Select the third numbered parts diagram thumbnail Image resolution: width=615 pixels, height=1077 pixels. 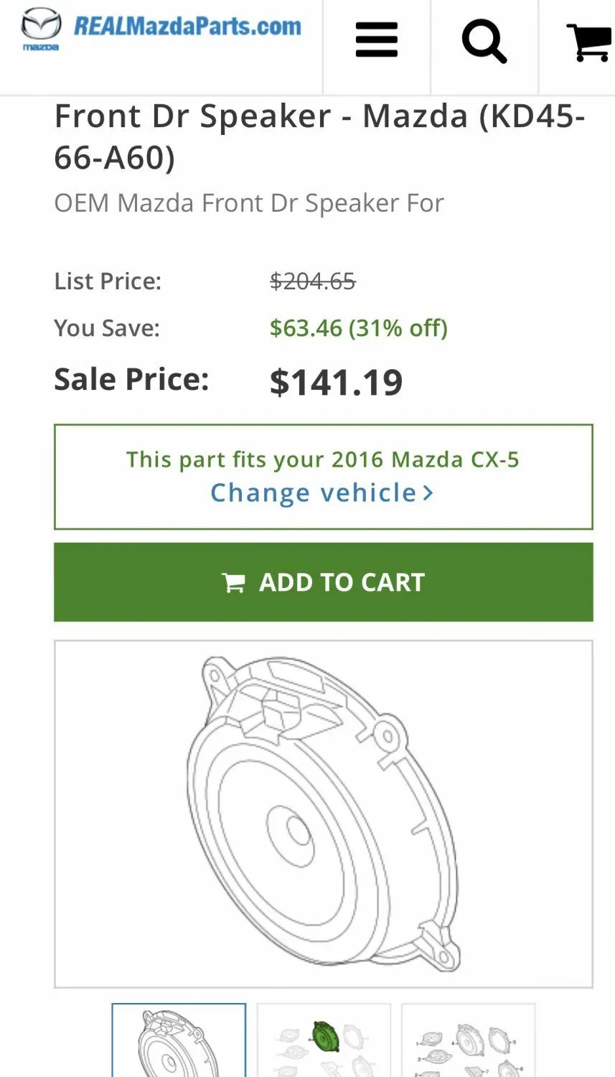click(x=468, y=1041)
